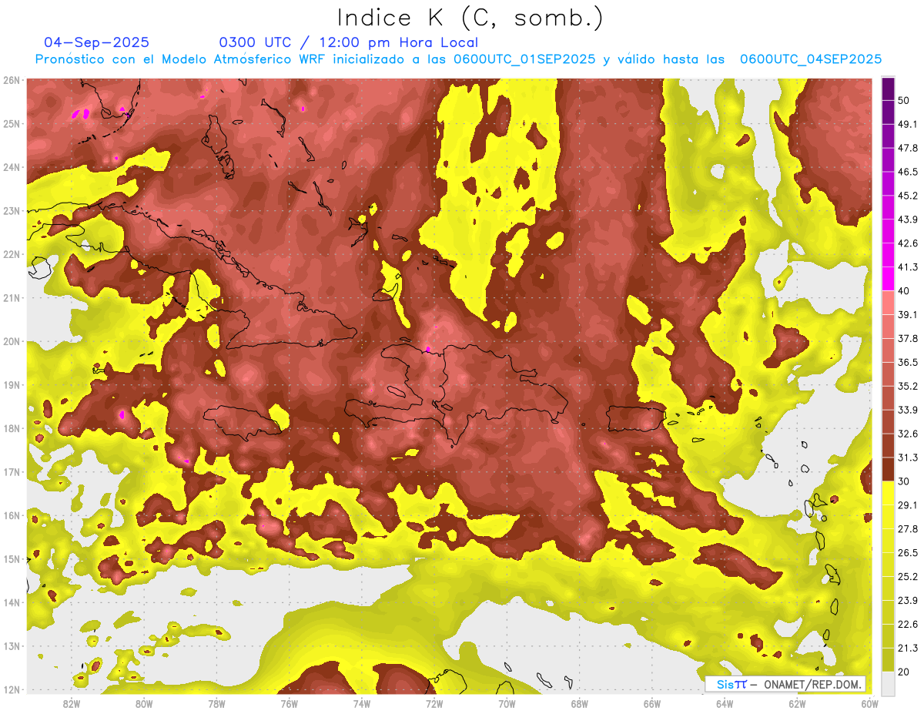Click the colorbar value '40'
Image resolution: width=924 pixels, height=714 pixels.
click(904, 290)
